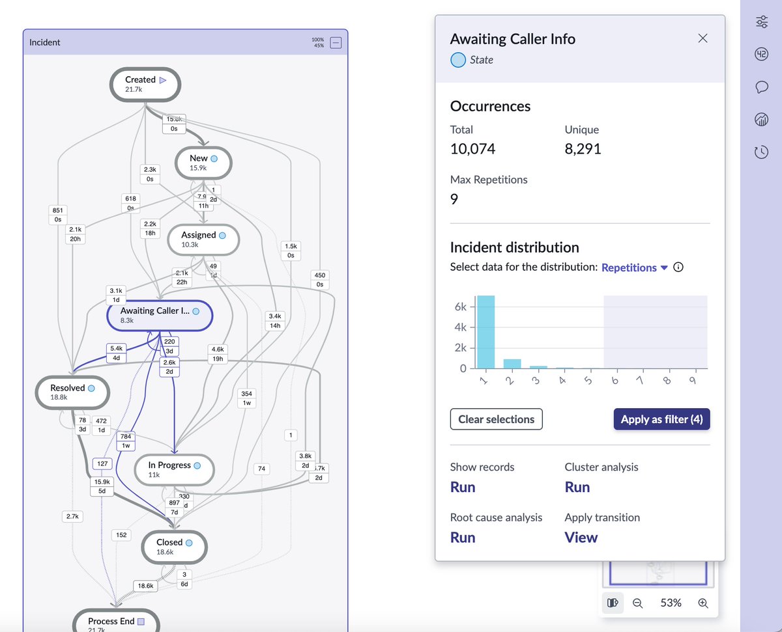782x632 pixels.
Task: Click the 53% zoom level text
Action: tap(671, 603)
